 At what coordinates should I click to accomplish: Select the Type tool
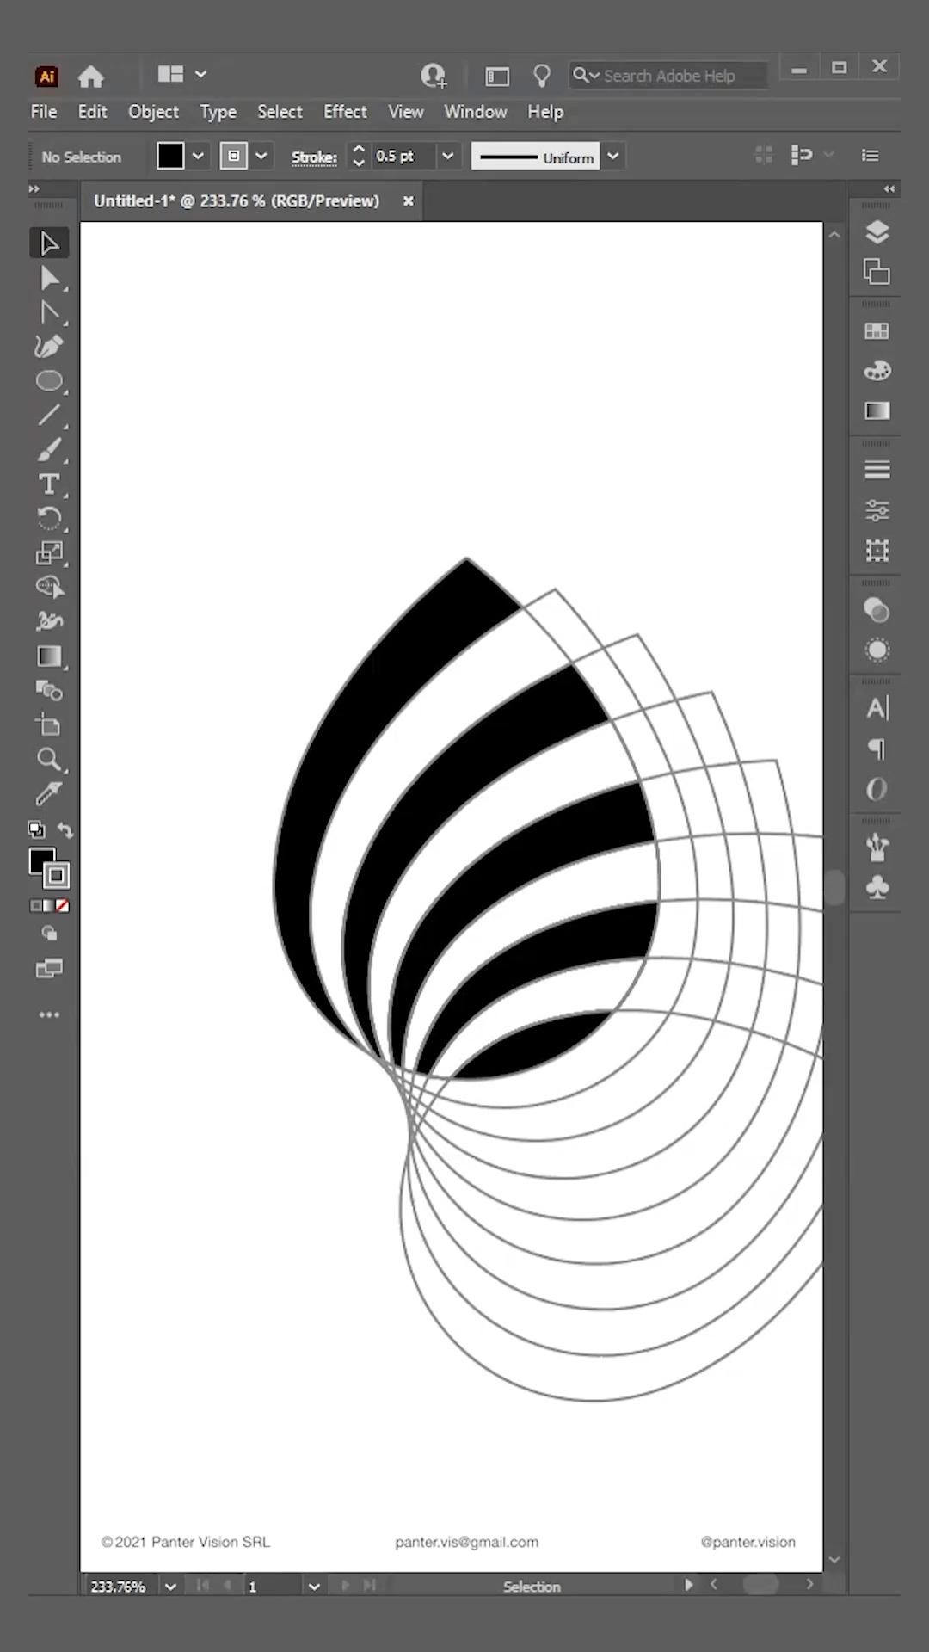pyautogui.click(x=49, y=484)
